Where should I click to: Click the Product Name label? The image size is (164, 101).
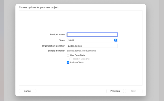pyautogui.click(x=58, y=35)
